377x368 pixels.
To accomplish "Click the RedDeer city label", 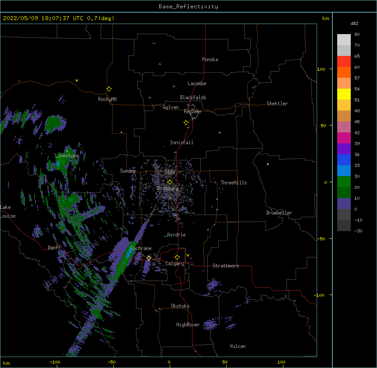I will tap(192, 111).
